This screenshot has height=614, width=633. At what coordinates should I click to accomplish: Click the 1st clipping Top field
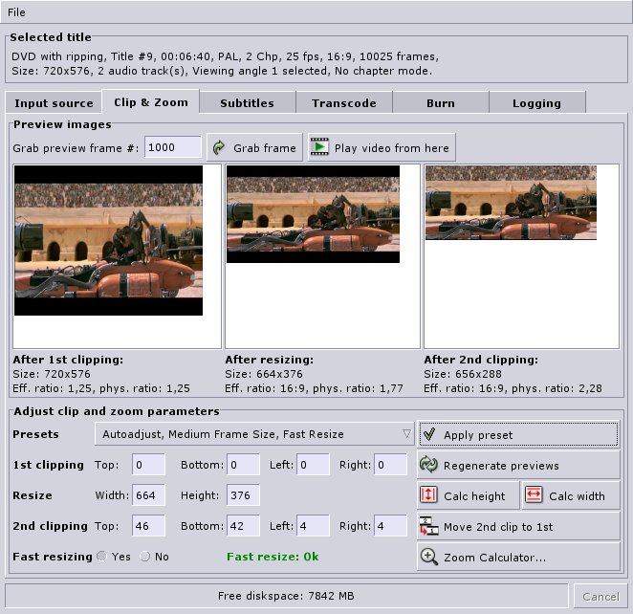click(148, 465)
